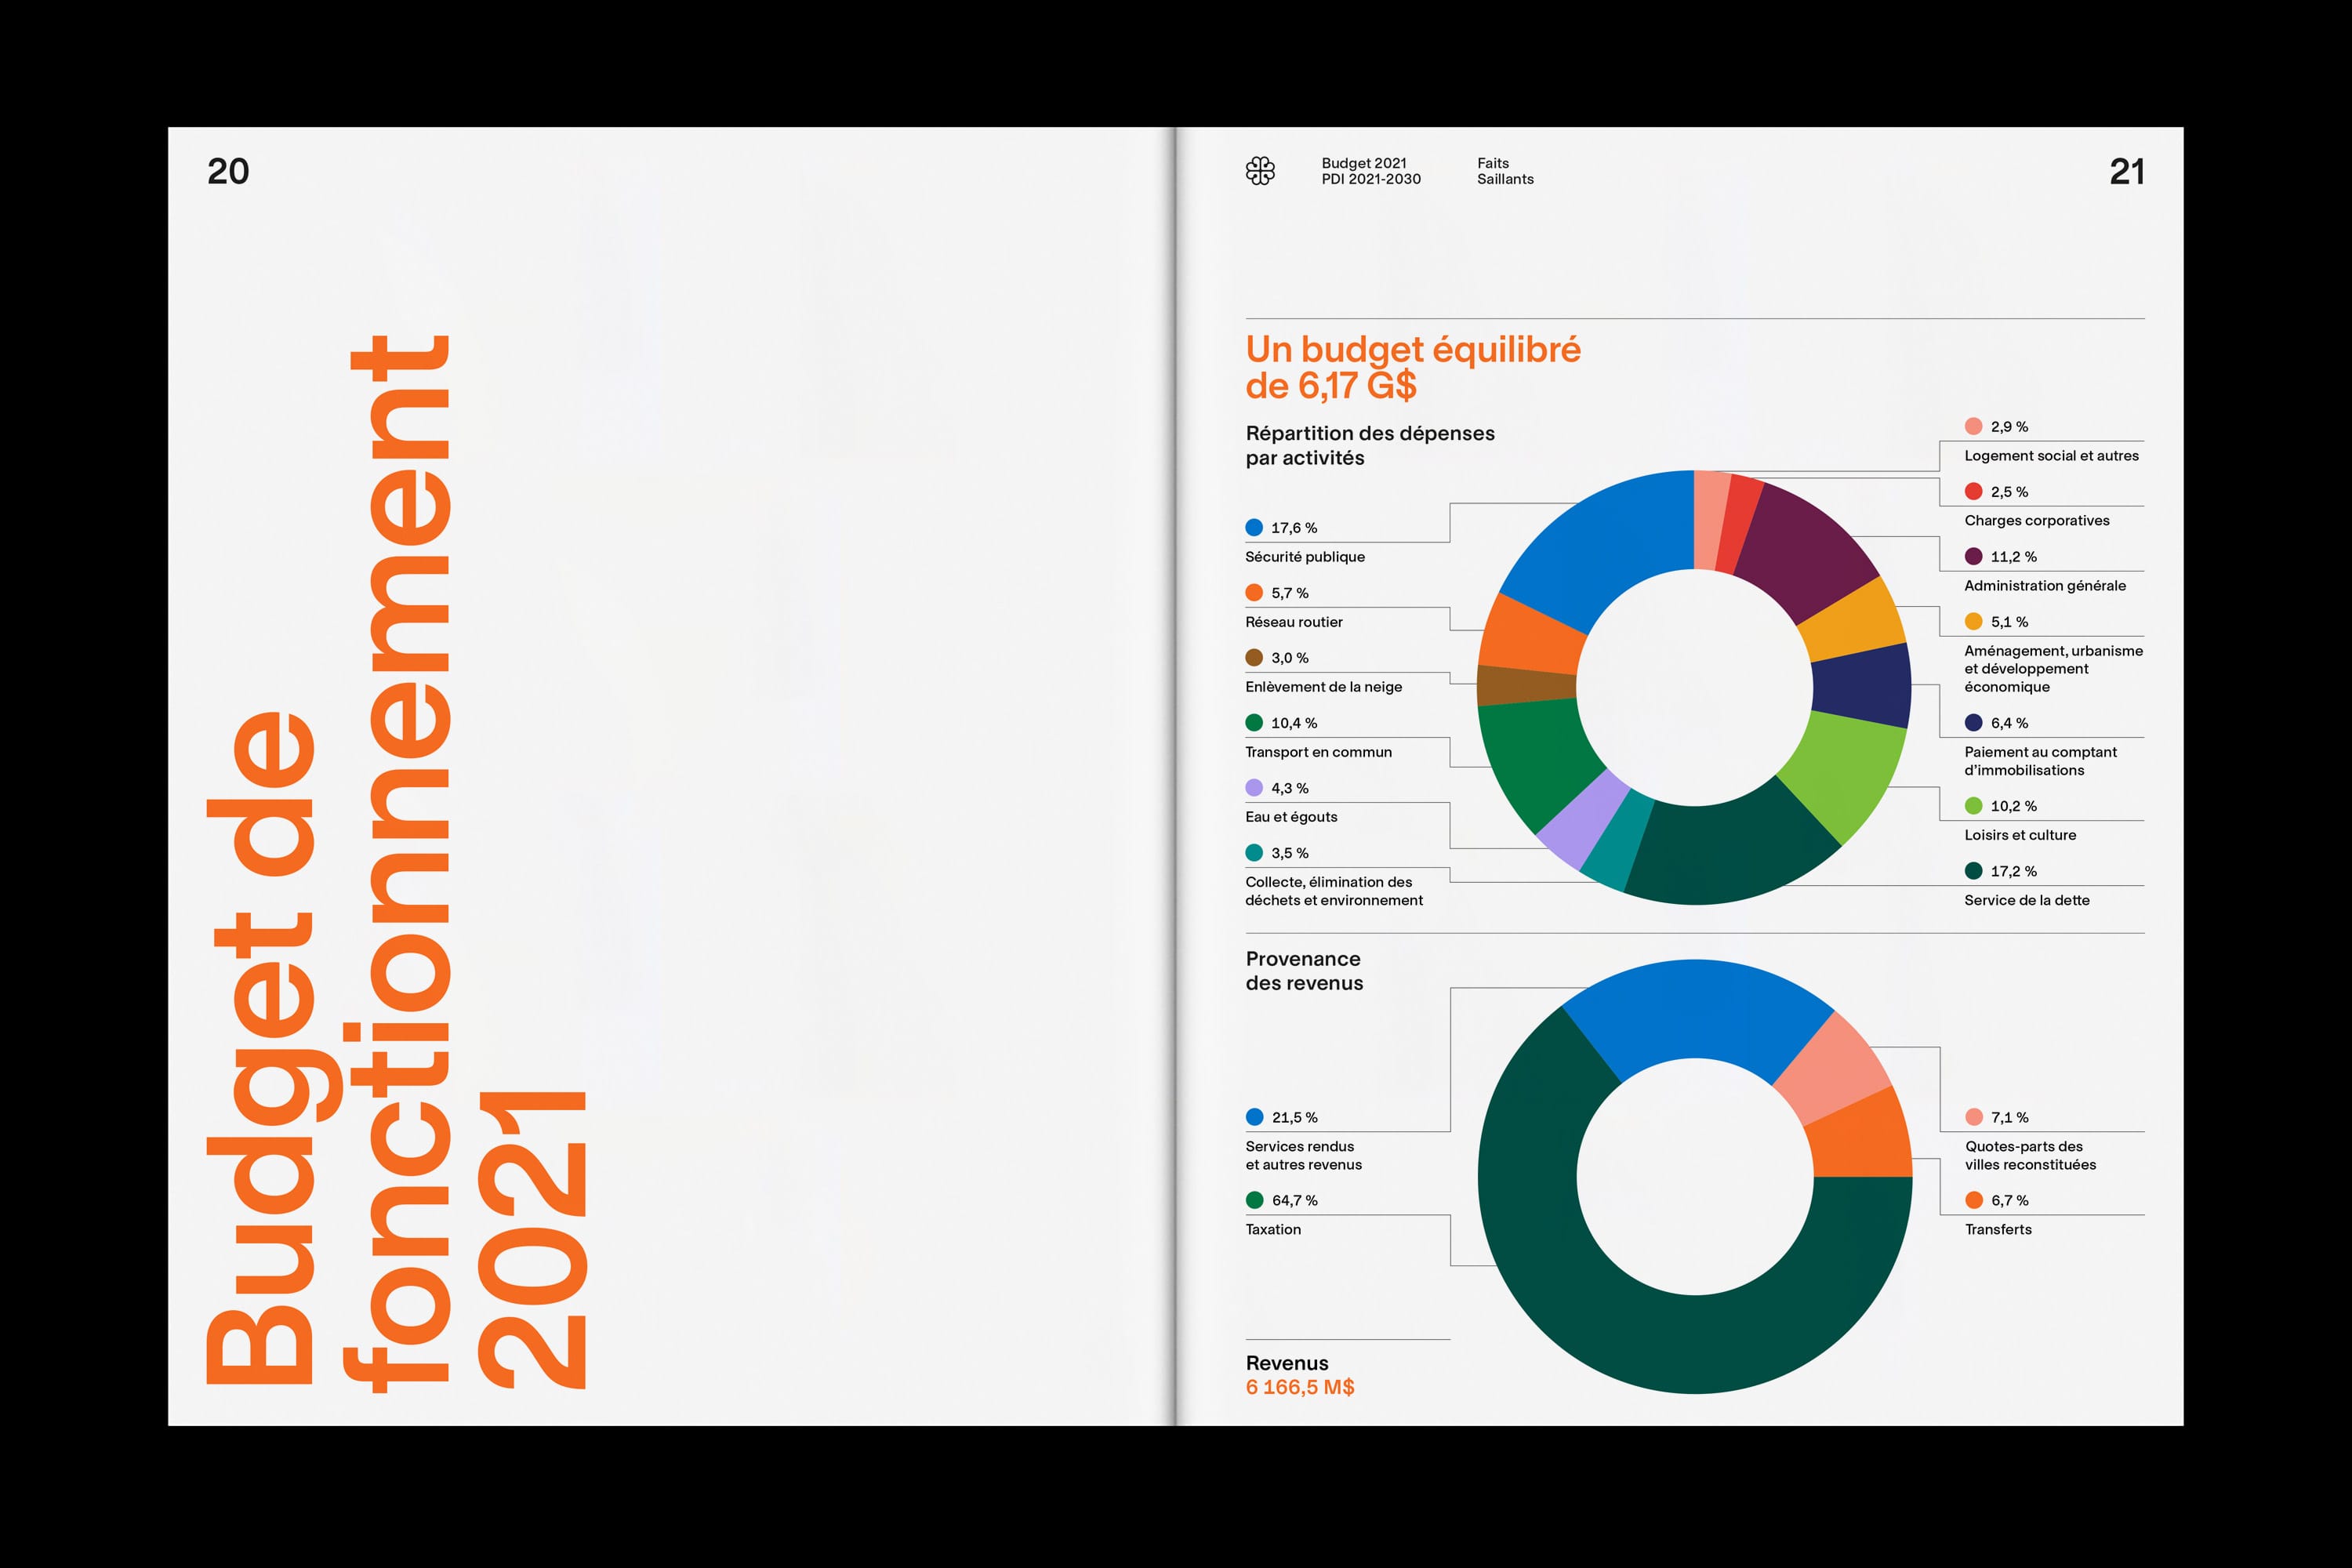
Task: Click the dark green dot beside 17,2 %
Action: coord(1973,870)
